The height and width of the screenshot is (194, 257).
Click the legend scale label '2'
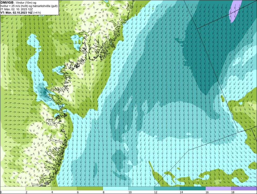point(26,192)
